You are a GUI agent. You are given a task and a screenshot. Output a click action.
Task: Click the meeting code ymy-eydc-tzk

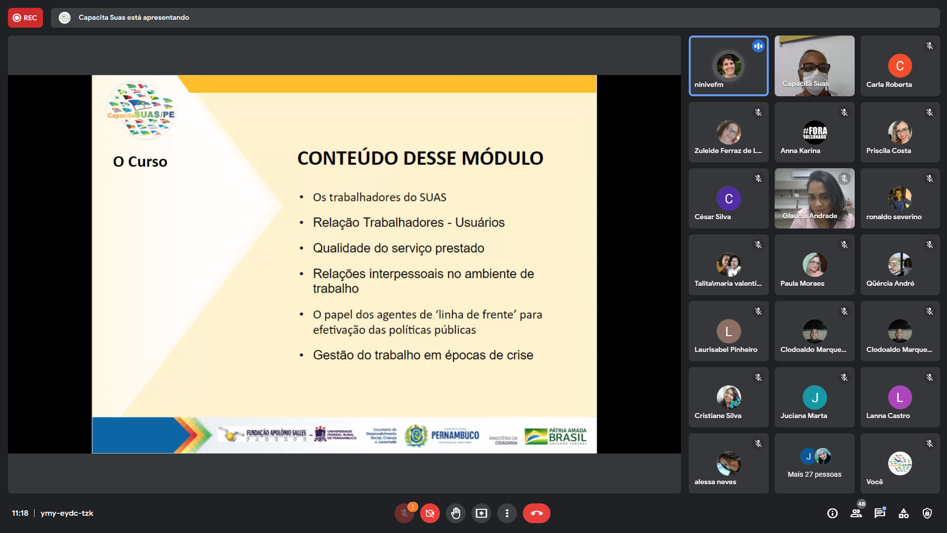tap(67, 513)
